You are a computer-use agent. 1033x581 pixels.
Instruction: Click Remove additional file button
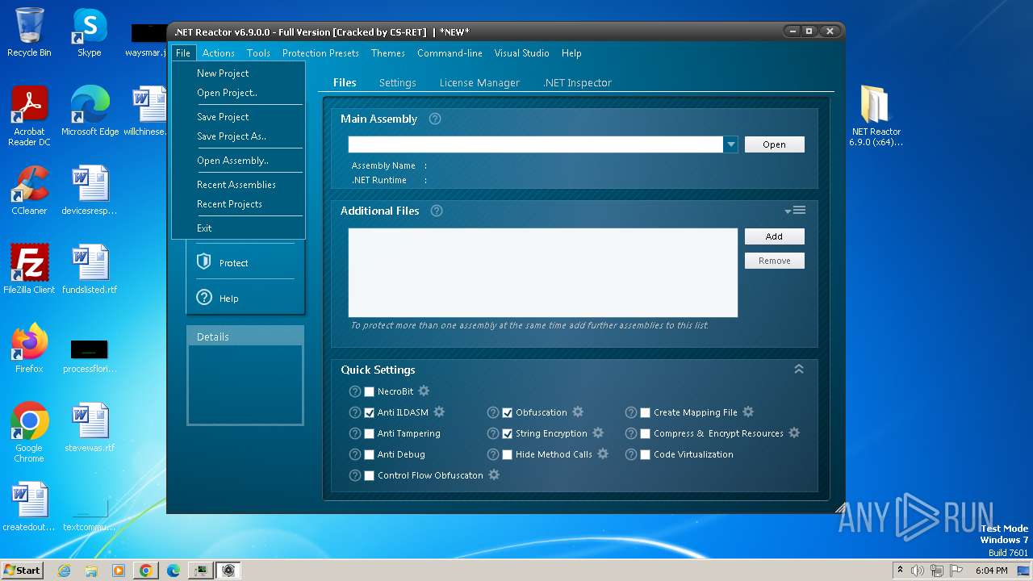point(774,261)
